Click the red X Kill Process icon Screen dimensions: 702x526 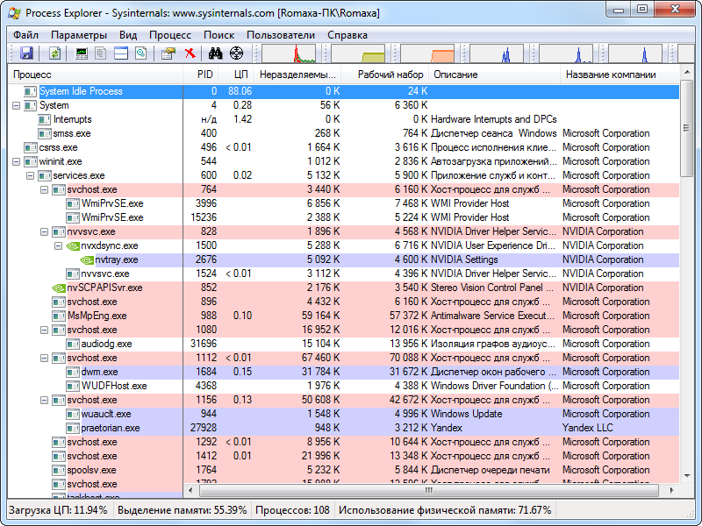(190, 53)
